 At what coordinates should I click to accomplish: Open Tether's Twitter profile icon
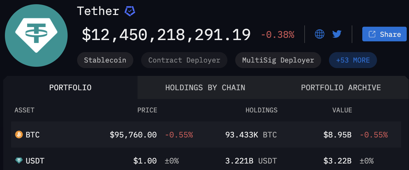coord(337,34)
